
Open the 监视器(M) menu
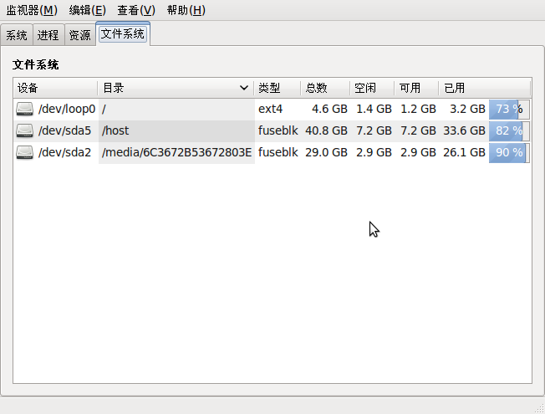[32, 10]
